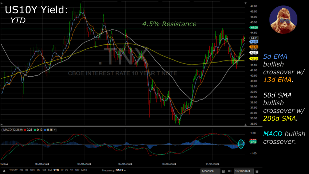Choose the MAX time range
Image resolution: width=309 pixels, height=174 pixels.
coord(84,170)
